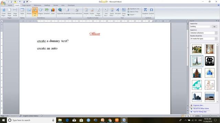
Task: Click the zoom slider in status bar
Action: pyautogui.click(x=210, y=116)
